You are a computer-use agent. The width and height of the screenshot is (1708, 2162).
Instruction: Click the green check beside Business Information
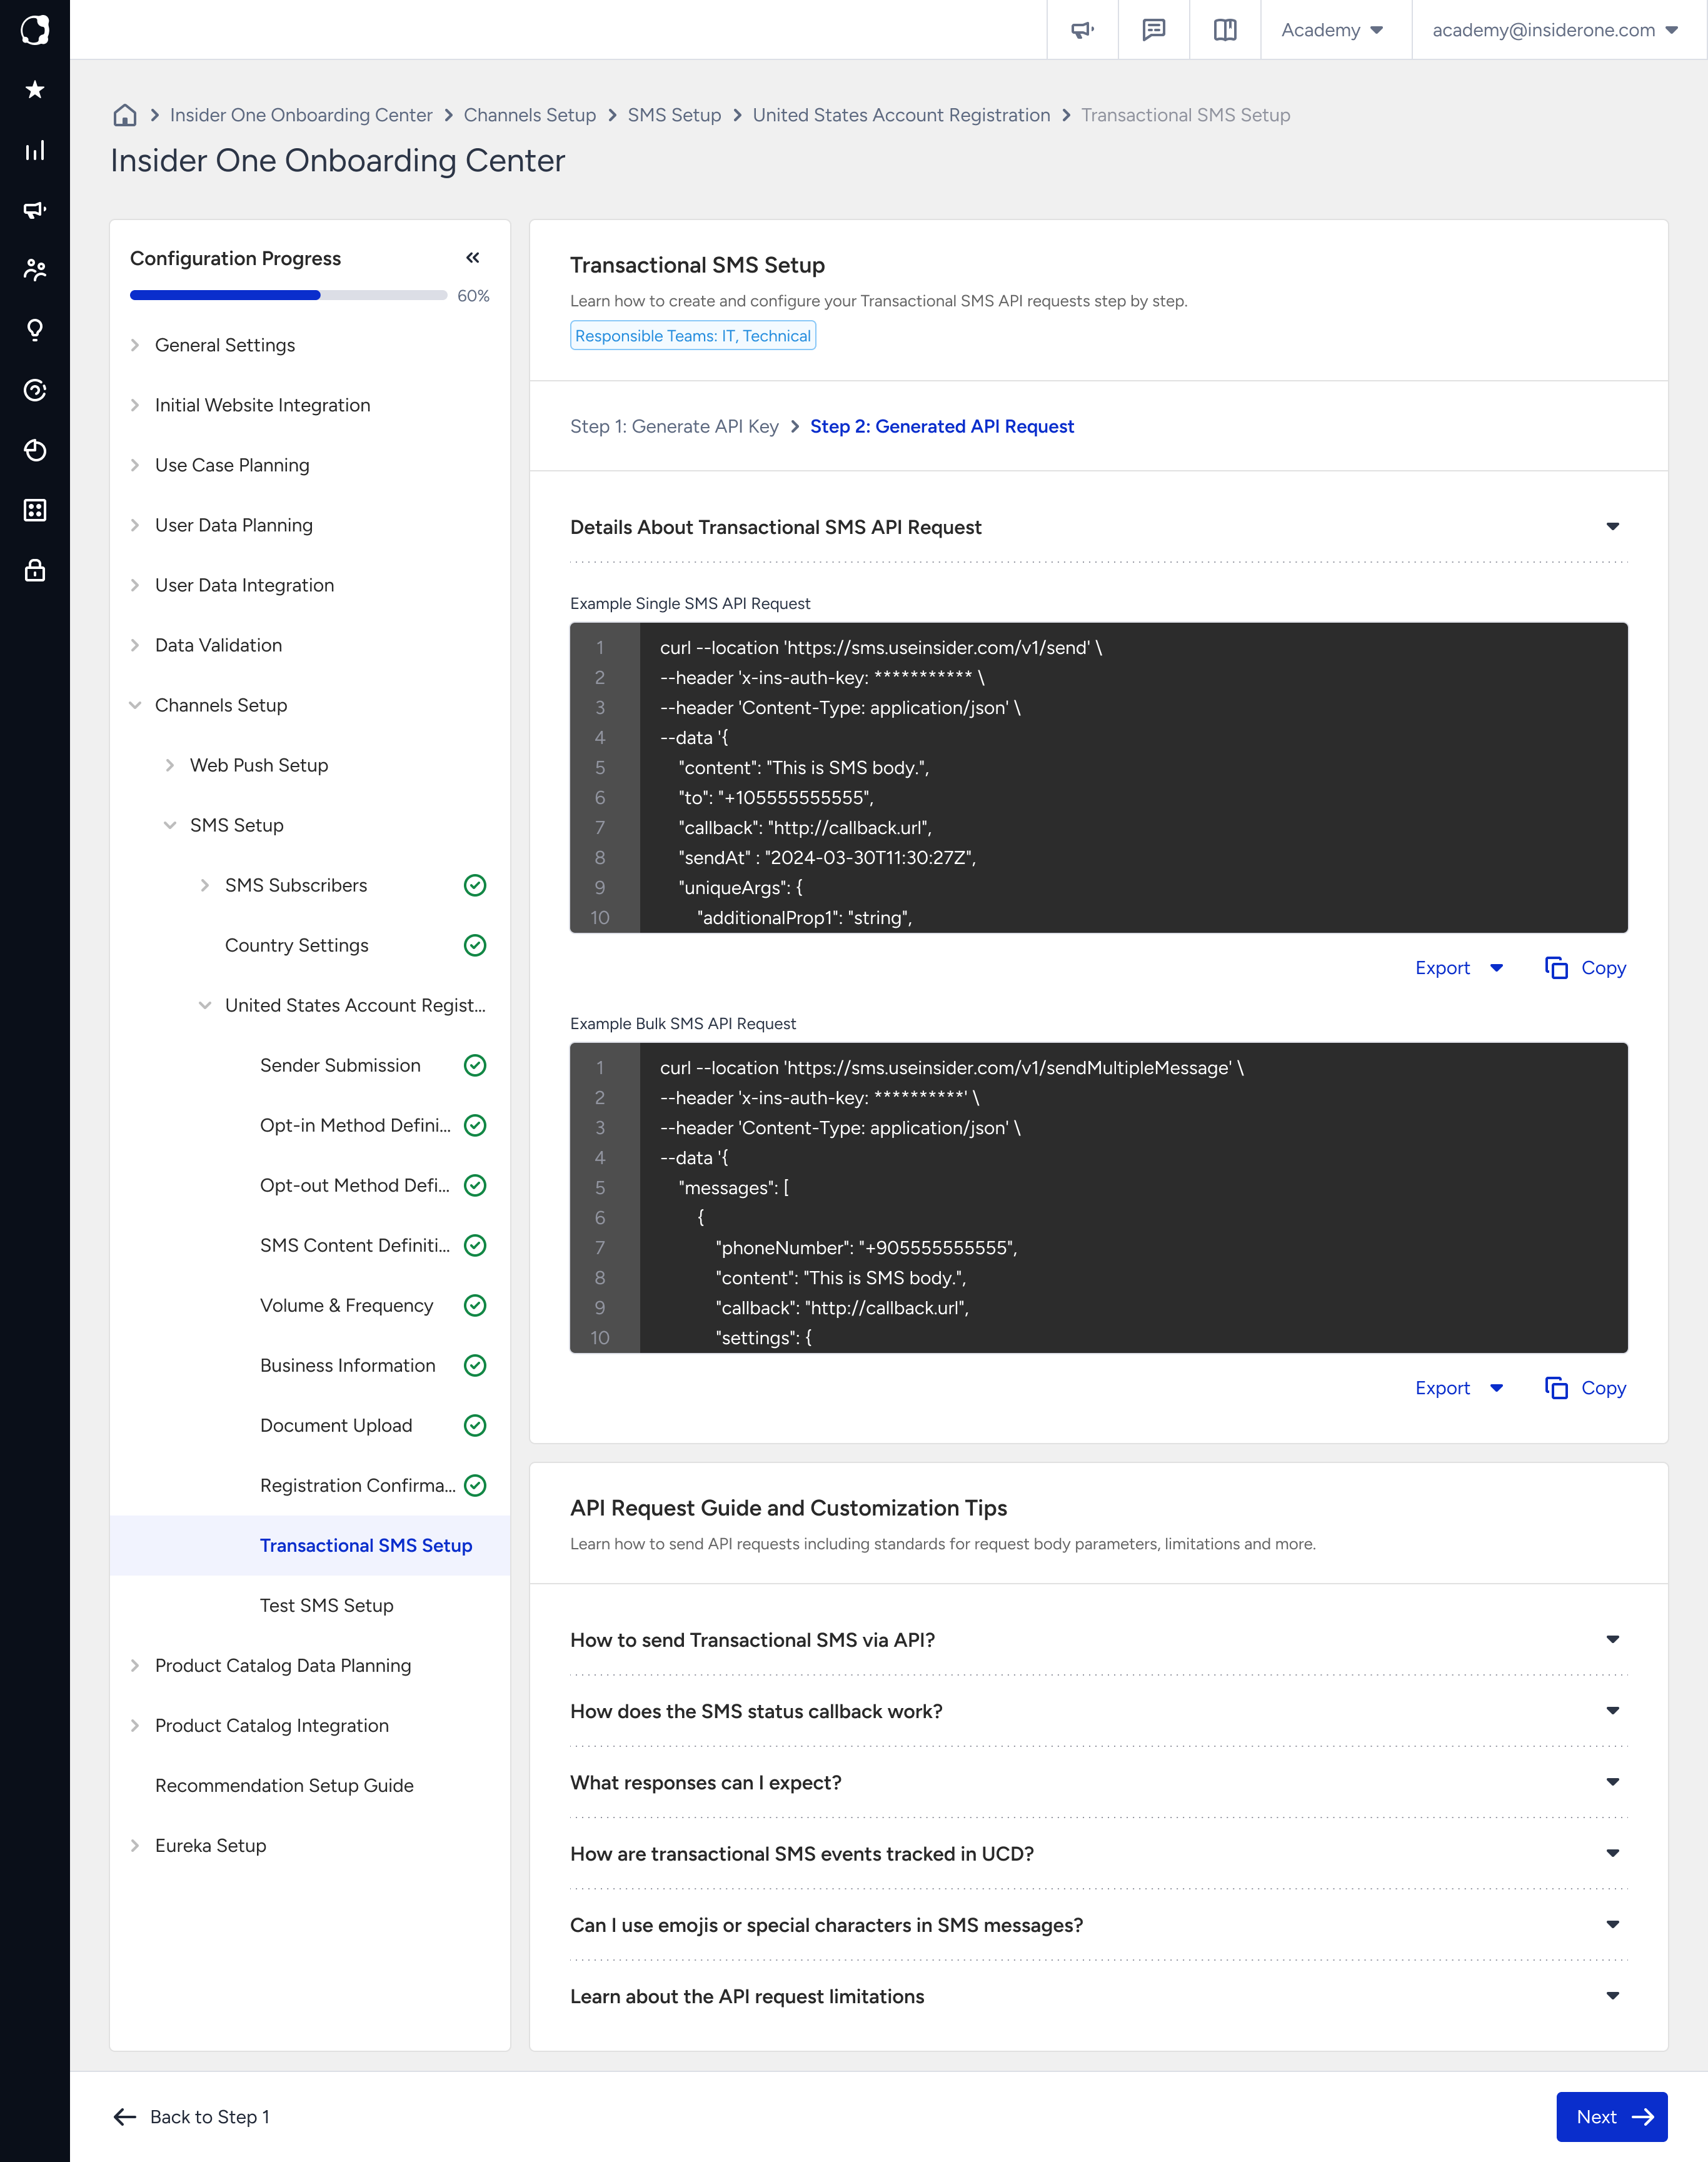pyautogui.click(x=475, y=1365)
